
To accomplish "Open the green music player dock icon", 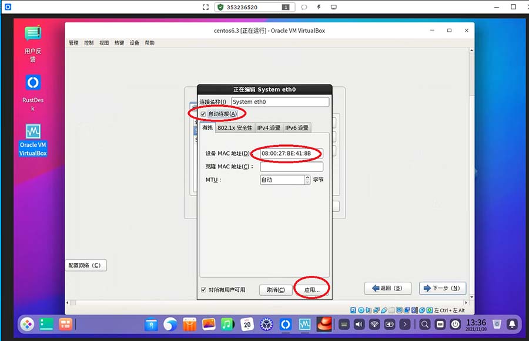I will click(x=227, y=325).
